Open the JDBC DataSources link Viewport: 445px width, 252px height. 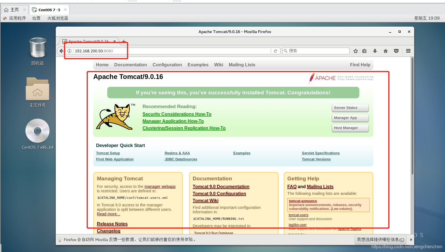click(x=181, y=159)
